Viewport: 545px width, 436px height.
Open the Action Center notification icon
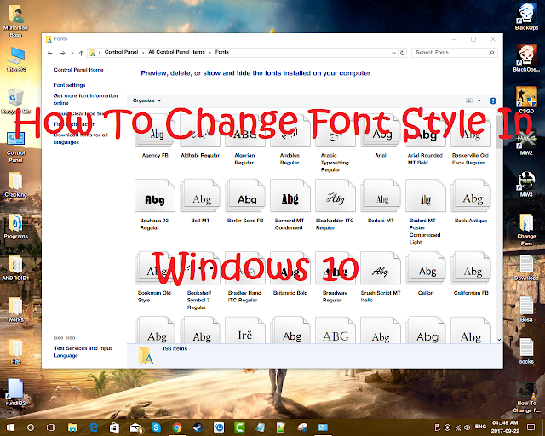531,427
